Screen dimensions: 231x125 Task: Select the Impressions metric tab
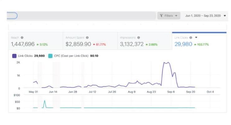pos(145,41)
